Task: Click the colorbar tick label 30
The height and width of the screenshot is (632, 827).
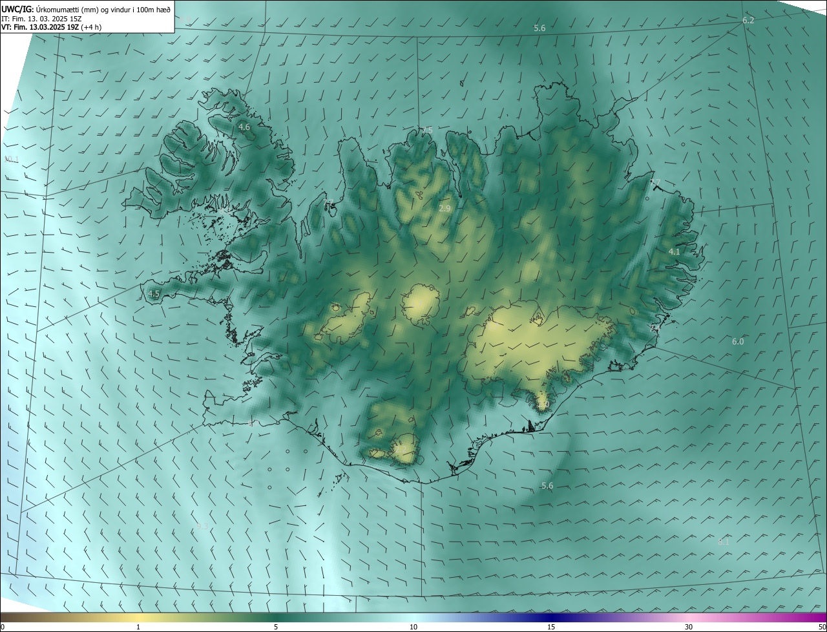Action: (689, 627)
